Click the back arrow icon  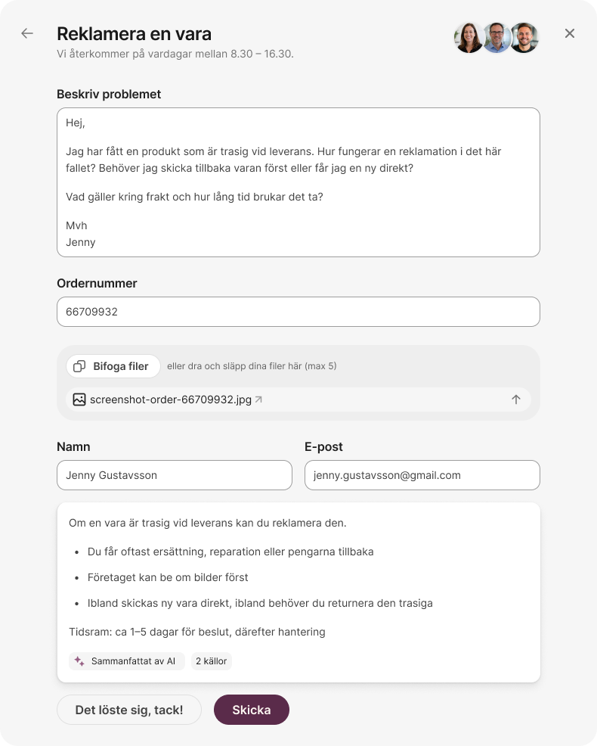pos(27,33)
